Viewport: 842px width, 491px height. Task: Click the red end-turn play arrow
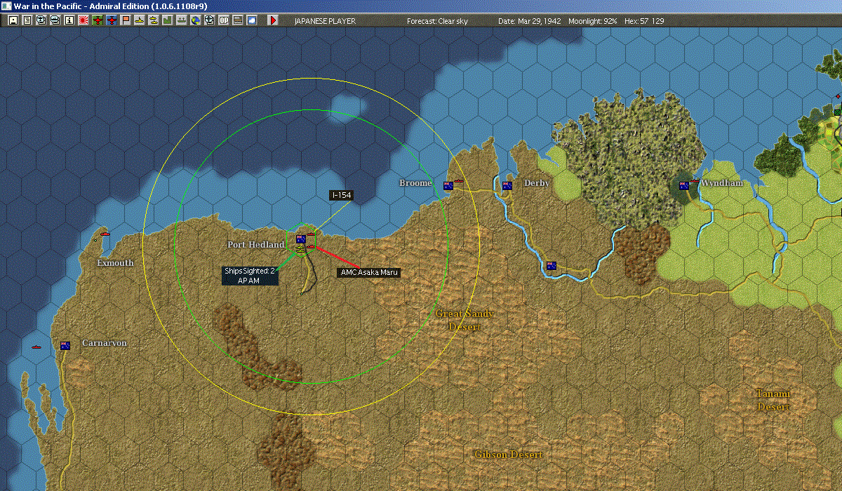(273, 20)
